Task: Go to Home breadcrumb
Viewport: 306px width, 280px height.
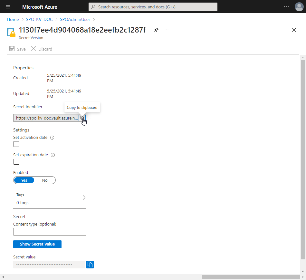Action: 13,19
